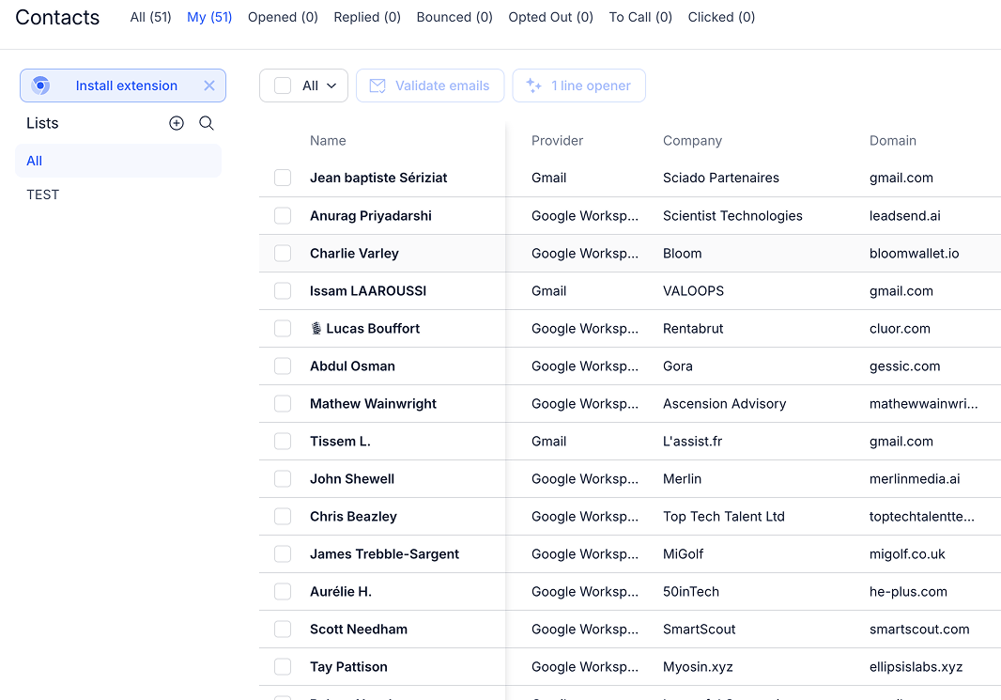Check the Aurélie H. checkbox

283,591
